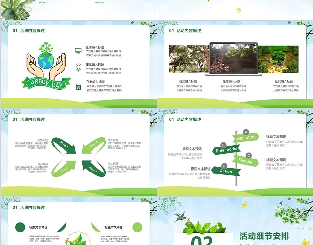Click 在此输入标题 next to the chart icon

(95, 82)
